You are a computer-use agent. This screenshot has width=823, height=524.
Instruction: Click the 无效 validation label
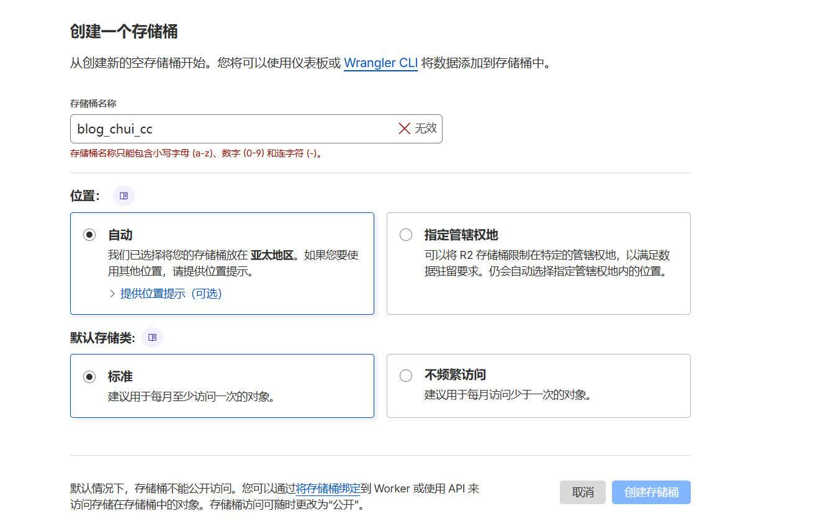pos(426,129)
